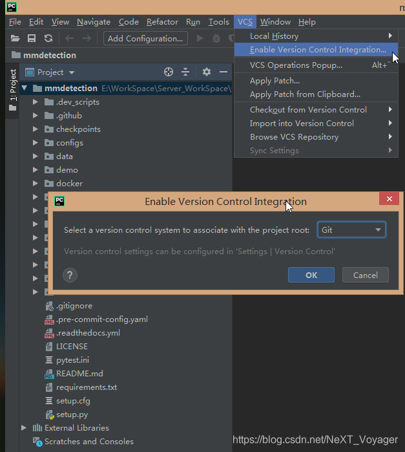The height and width of the screenshot is (452, 405).
Task: Hide the Project panel with minus icon
Action: pyautogui.click(x=223, y=72)
